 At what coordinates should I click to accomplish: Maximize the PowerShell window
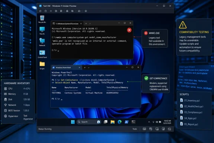(132, 67)
